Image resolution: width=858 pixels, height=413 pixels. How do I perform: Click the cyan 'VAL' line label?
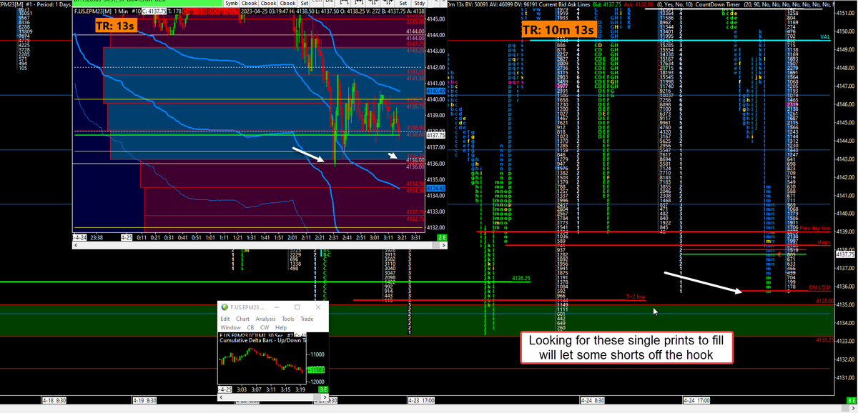click(x=824, y=36)
